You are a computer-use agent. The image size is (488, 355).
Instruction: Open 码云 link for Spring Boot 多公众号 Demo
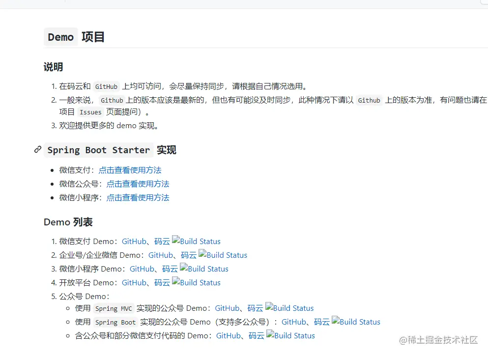pos(322,322)
